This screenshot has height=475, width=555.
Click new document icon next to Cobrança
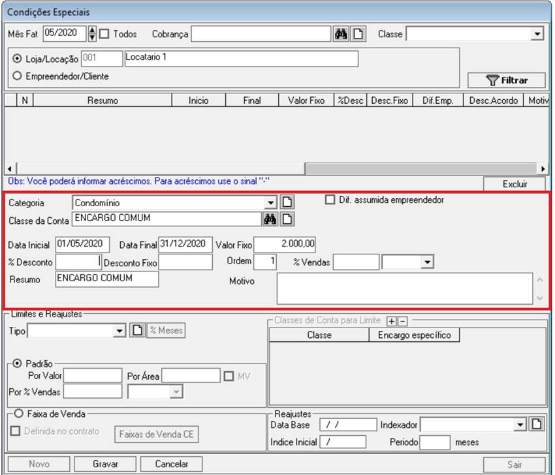tap(358, 34)
